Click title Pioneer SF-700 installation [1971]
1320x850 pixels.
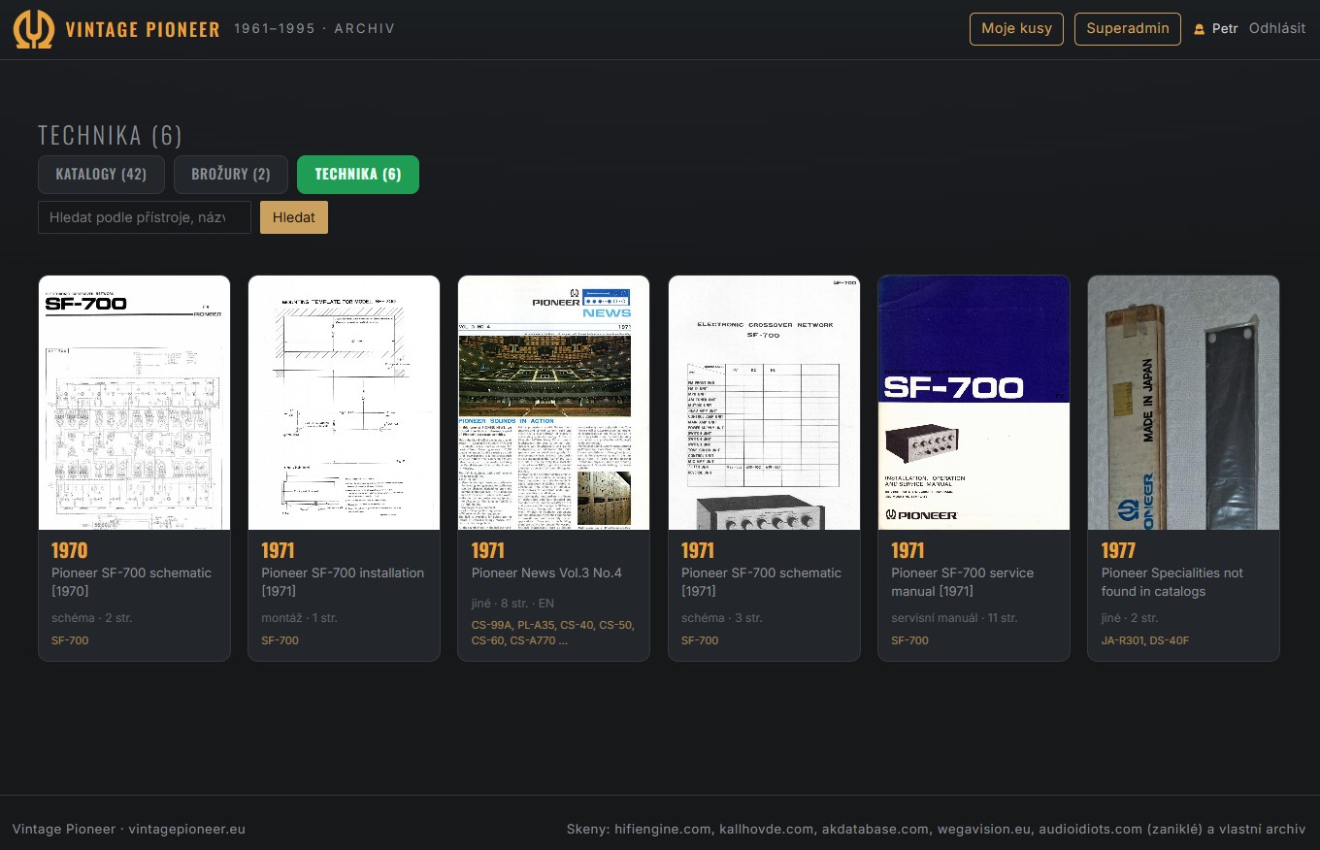[343, 582]
